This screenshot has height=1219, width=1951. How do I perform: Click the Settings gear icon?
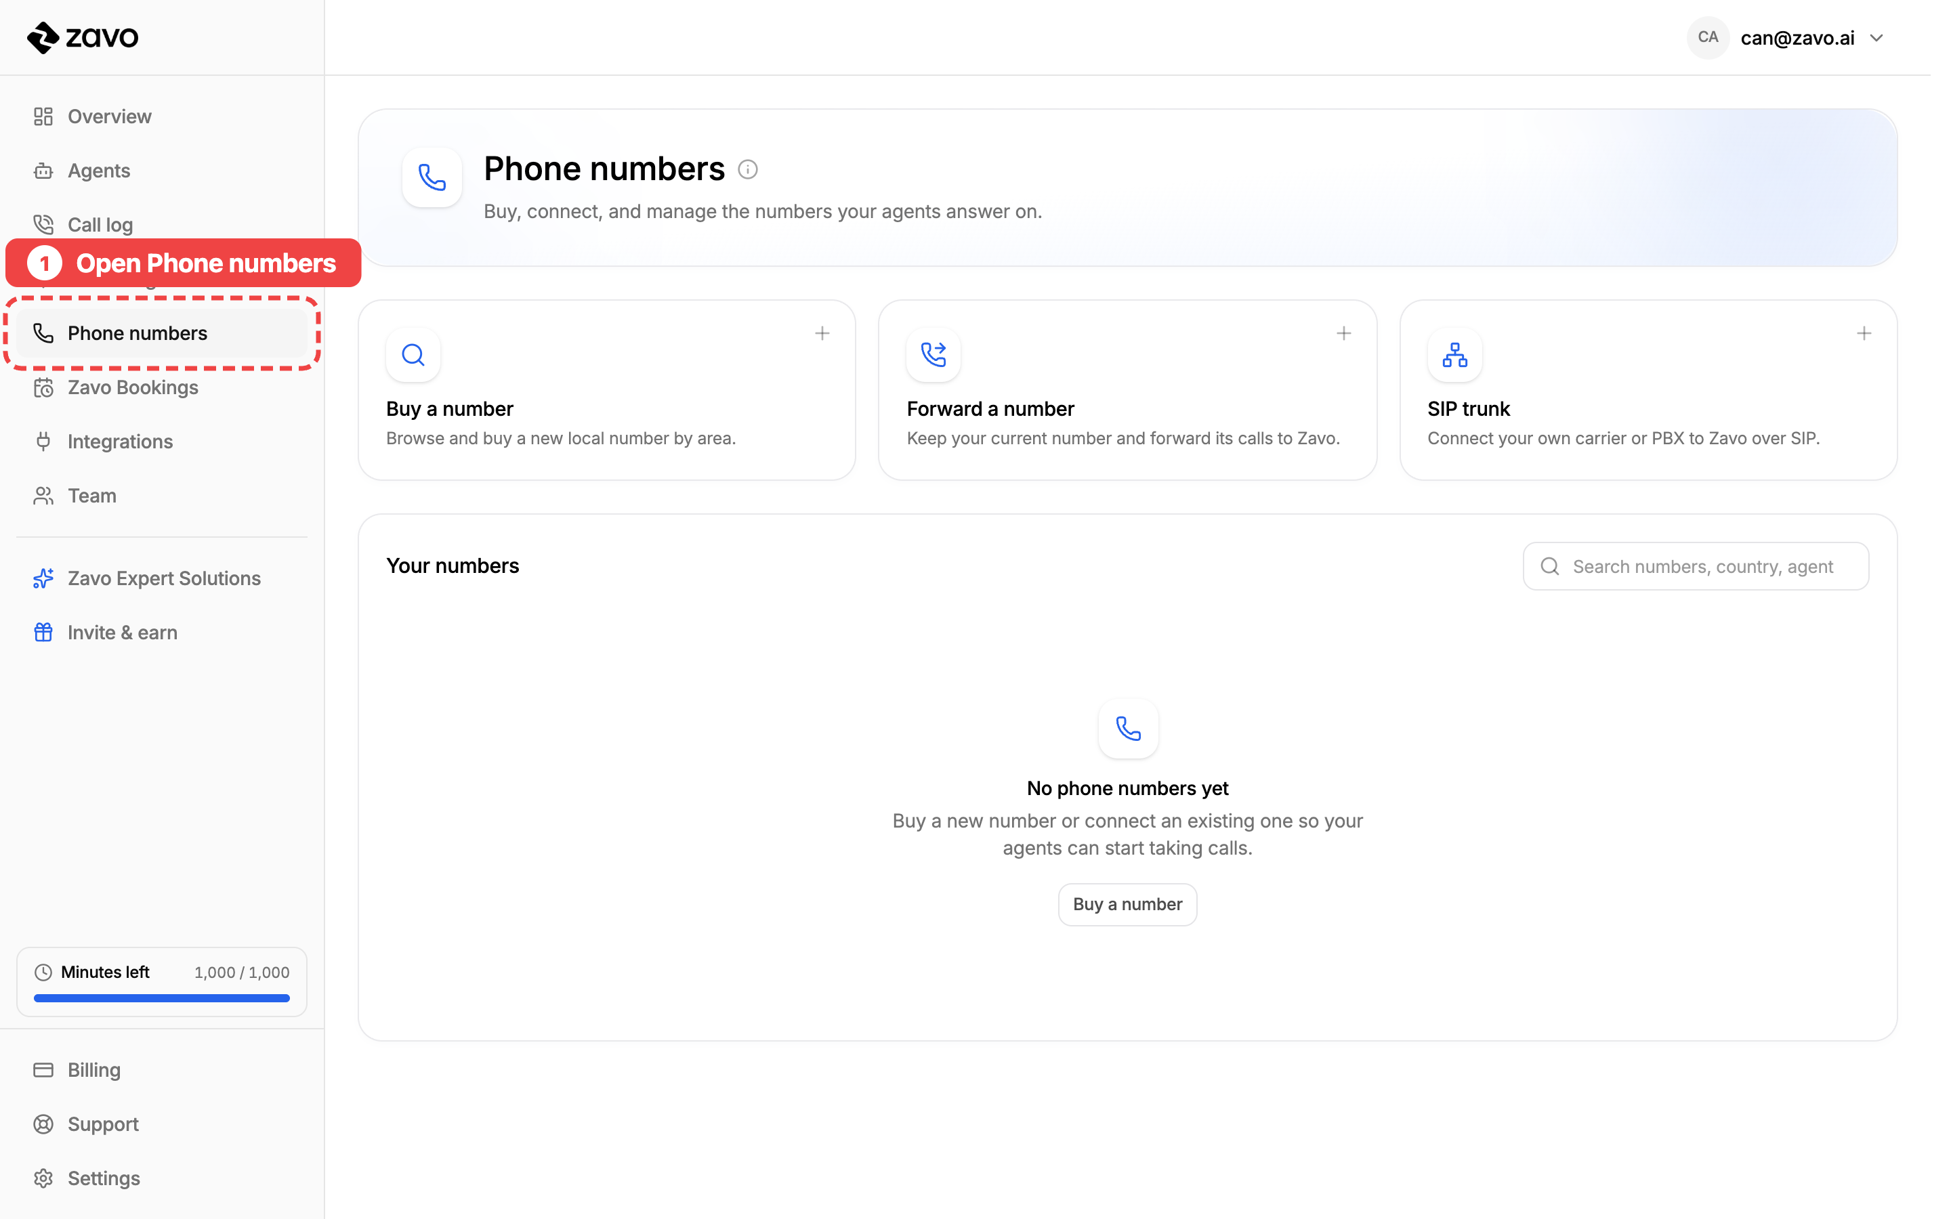[x=43, y=1178]
